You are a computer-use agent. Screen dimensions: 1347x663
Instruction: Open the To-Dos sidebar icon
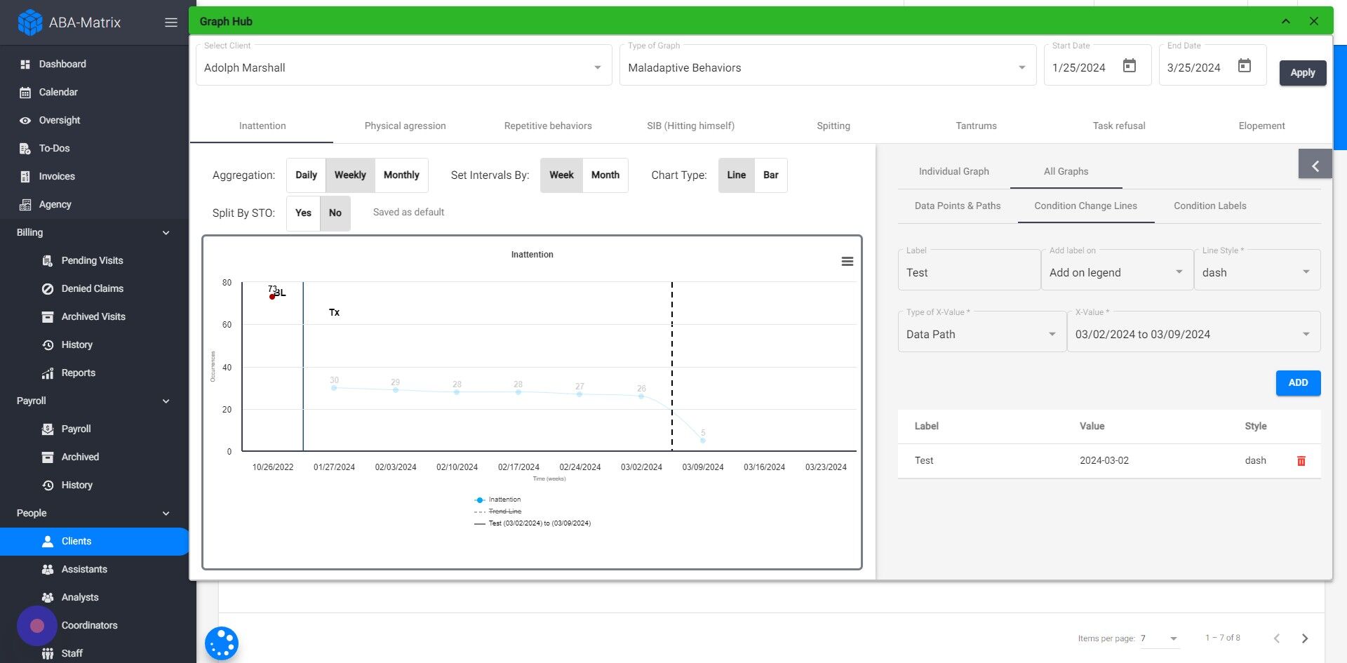pyautogui.click(x=25, y=148)
